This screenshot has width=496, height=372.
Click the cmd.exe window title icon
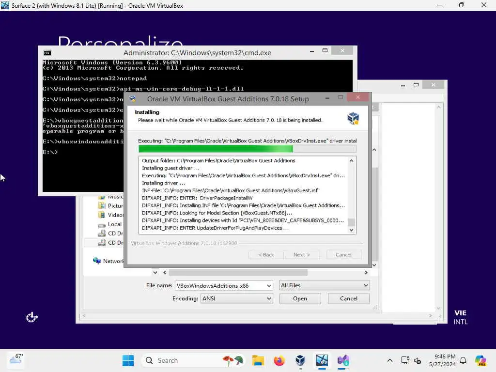47,53
